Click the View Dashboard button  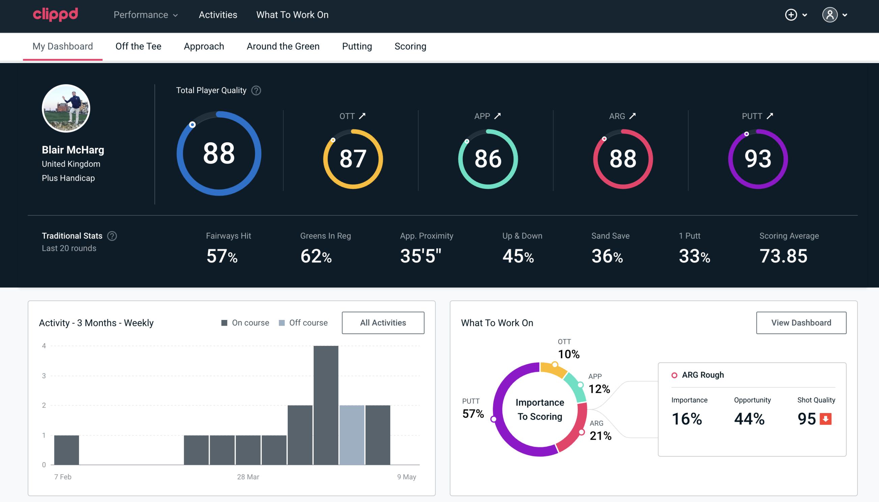(801, 322)
